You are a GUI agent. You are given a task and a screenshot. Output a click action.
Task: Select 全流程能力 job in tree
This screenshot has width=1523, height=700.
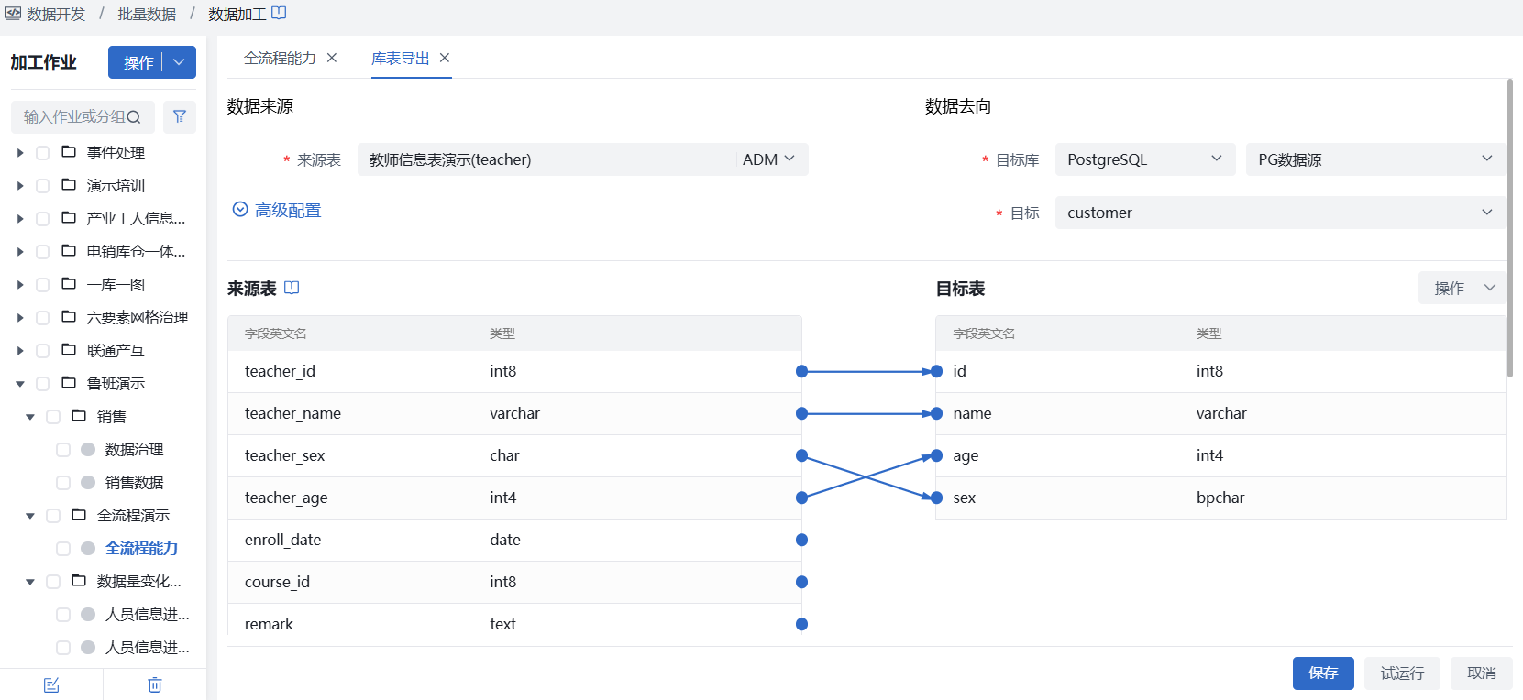click(142, 548)
